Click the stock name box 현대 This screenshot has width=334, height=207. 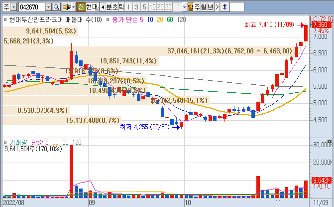tap(92, 7)
